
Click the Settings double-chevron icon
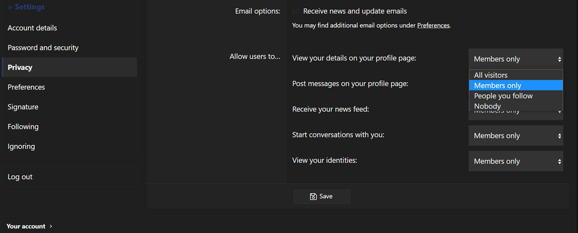click(x=10, y=7)
